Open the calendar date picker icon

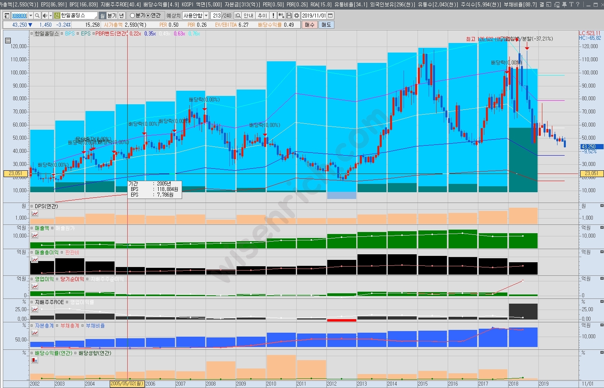(x=330, y=16)
